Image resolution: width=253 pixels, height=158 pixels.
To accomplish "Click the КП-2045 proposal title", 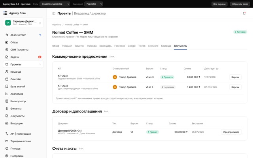I will click(63, 86).
